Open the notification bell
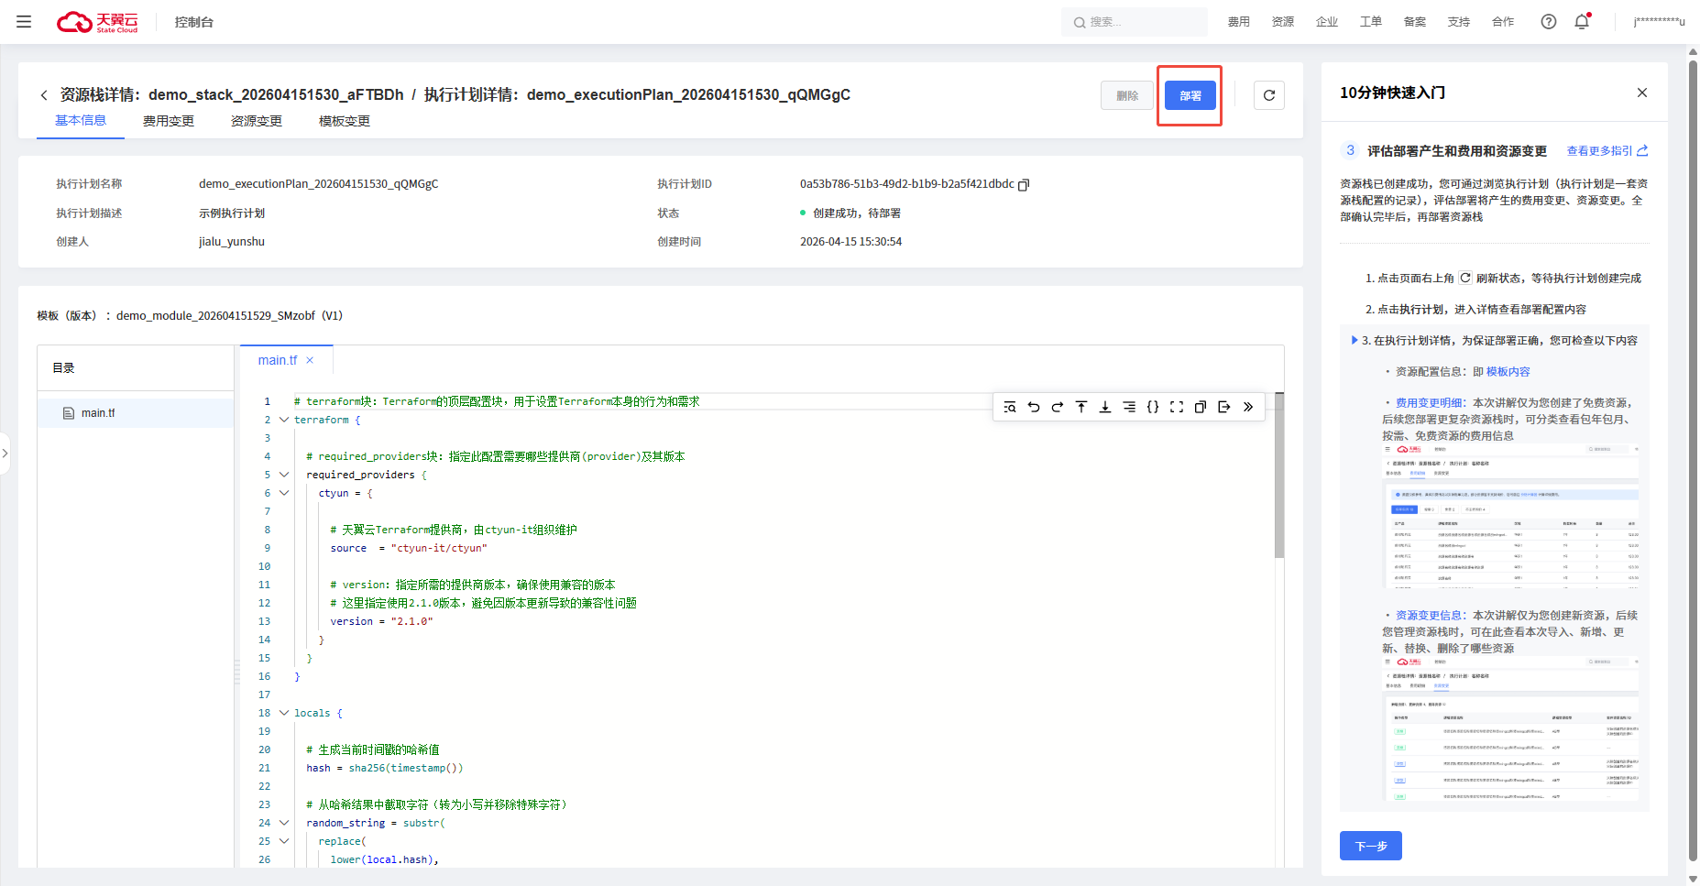Viewport: 1700px width, 886px height. [1582, 22]
